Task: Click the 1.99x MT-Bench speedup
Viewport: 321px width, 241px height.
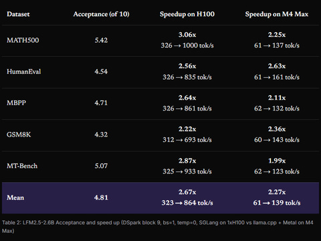Action: (277, 161)
